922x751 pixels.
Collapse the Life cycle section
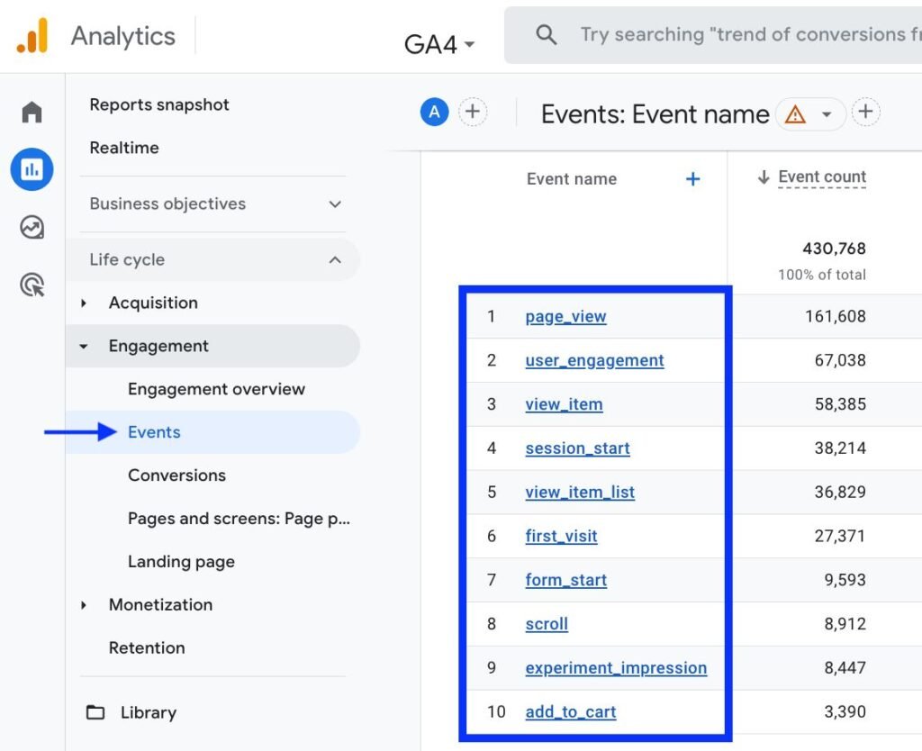335,260
